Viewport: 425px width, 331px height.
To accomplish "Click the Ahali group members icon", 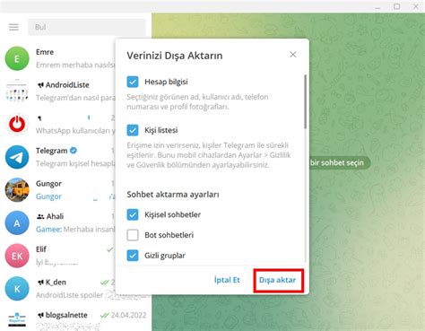I will click(x=40, y=216).
